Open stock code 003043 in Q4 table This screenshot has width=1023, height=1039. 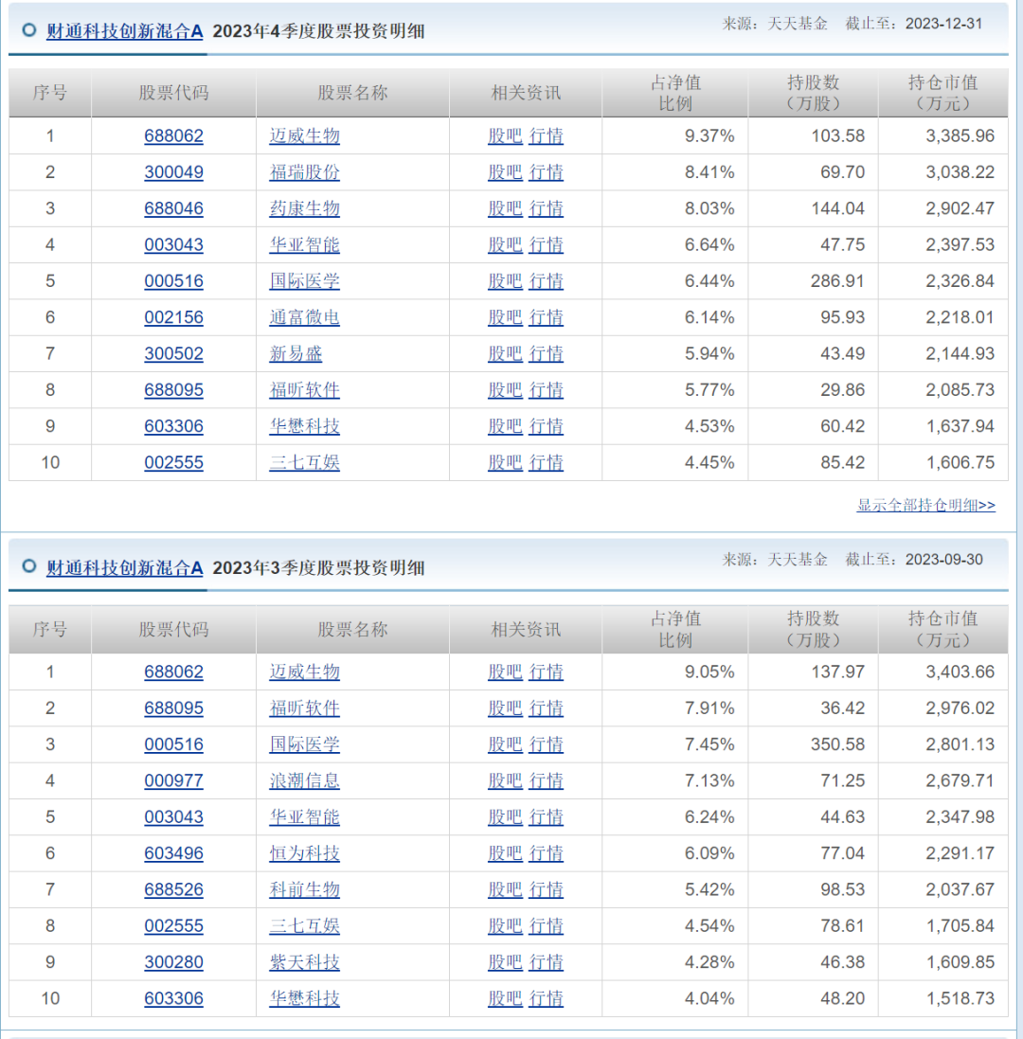click(x=173, y=245)
